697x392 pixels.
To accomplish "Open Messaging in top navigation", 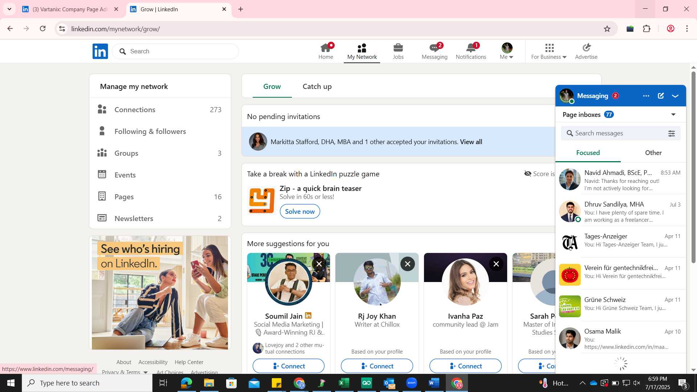I will coord(435,51).
